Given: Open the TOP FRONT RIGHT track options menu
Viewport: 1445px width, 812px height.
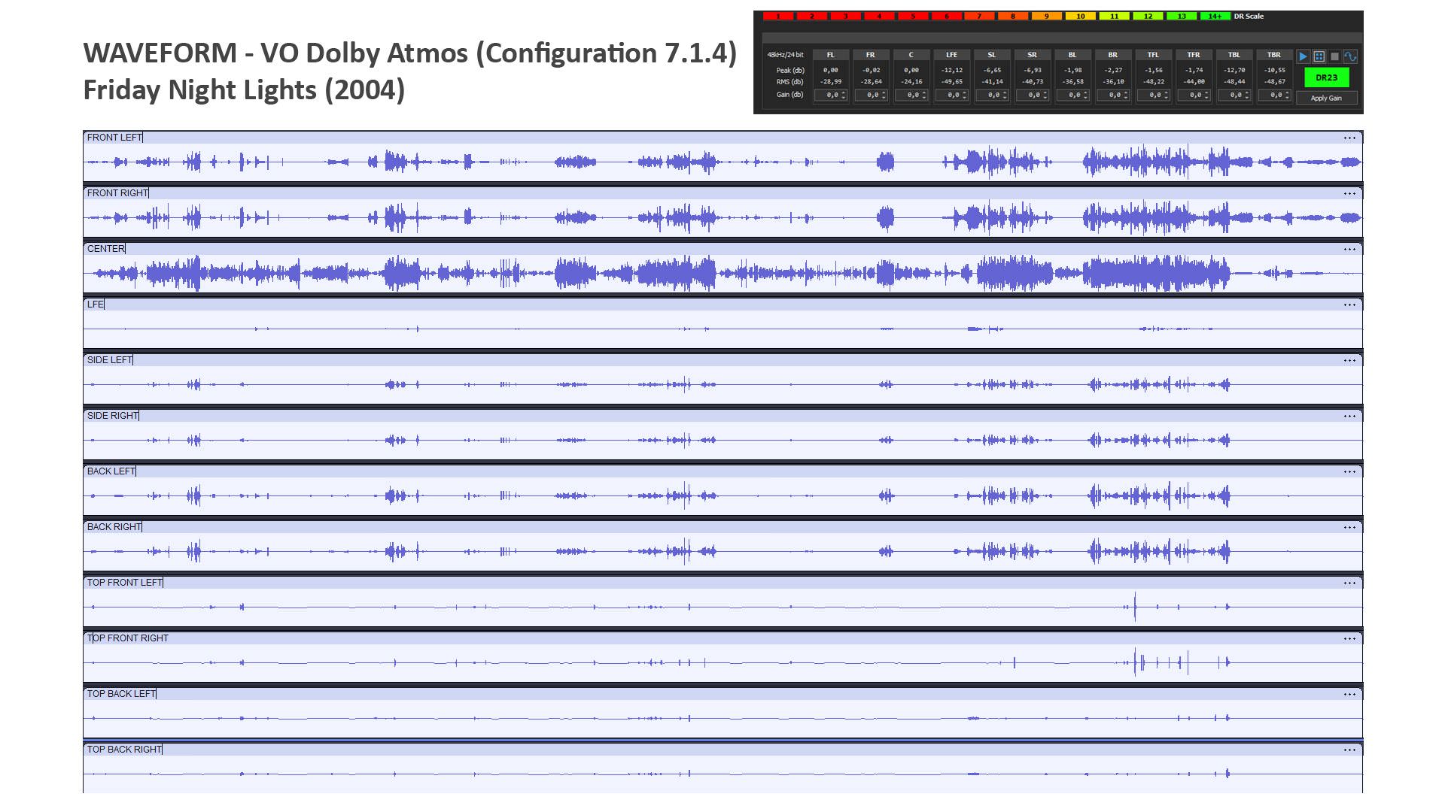Looking at the screenshot, I should pyautogui.click(x=1349, y=638).
